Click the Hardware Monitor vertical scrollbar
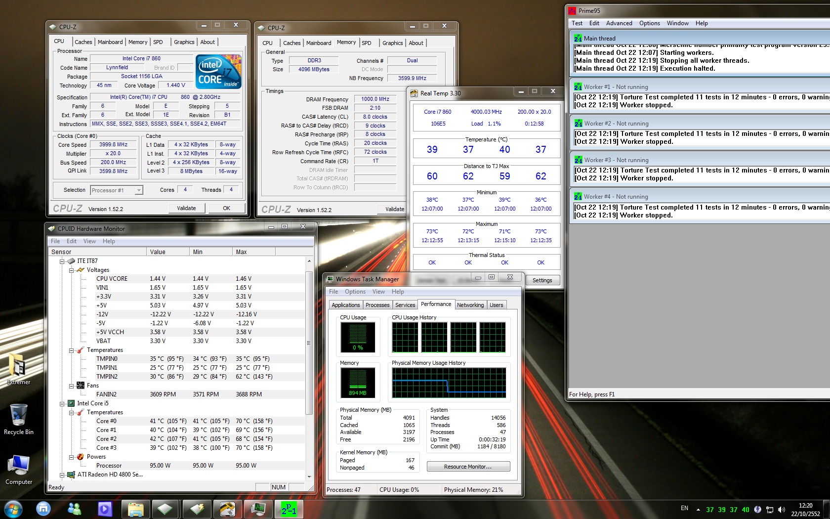Screen dimensions: 830x519 coord(309,342)
